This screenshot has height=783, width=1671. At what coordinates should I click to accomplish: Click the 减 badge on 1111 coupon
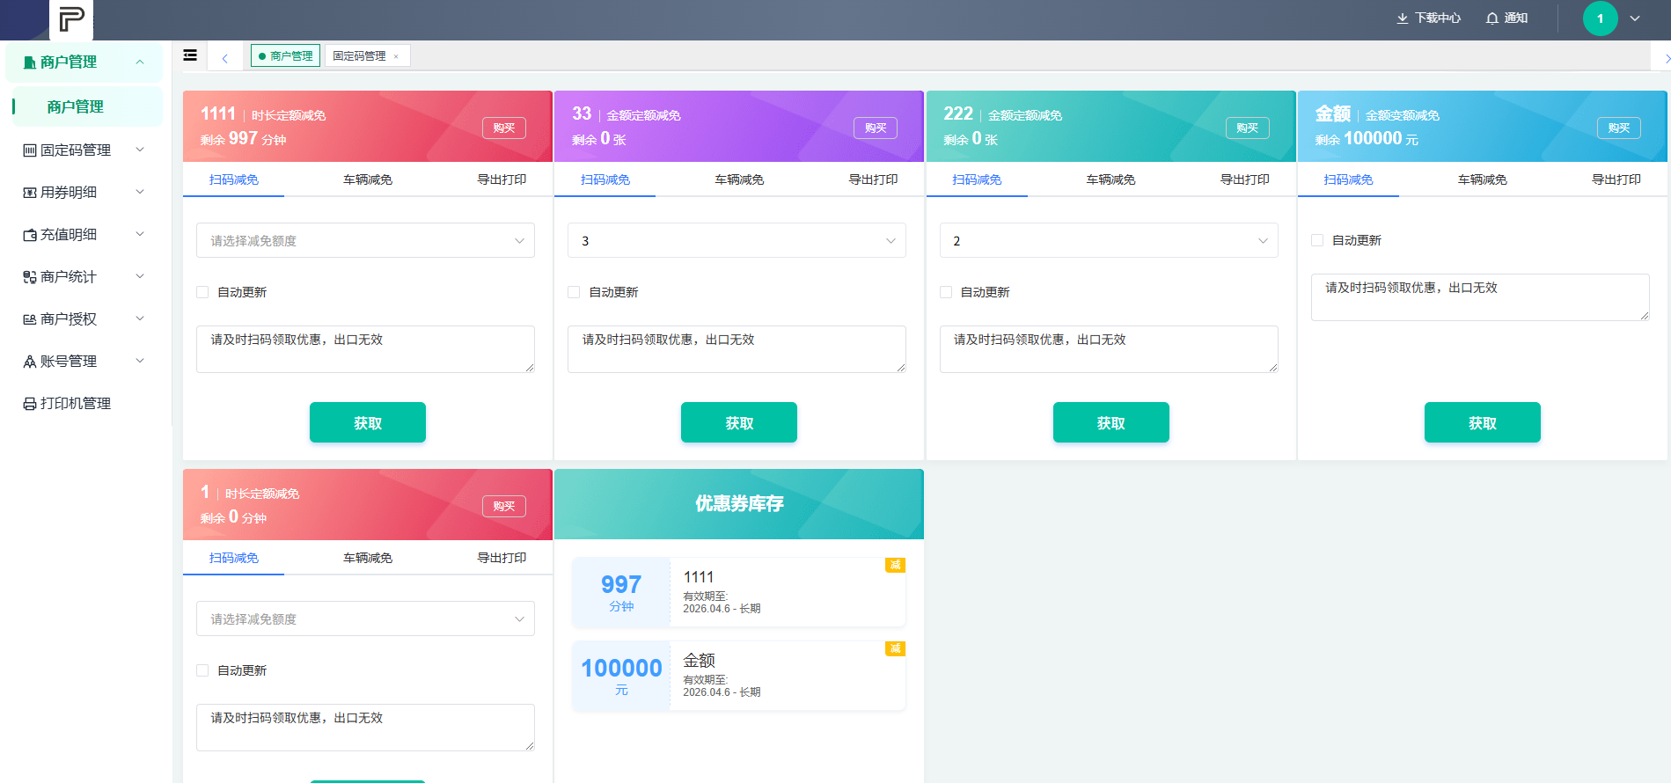pos(895,565)
